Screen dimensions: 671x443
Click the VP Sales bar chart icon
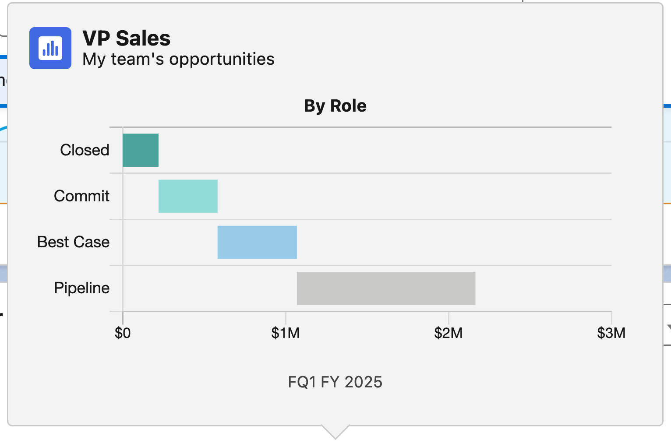coord(50,48)
